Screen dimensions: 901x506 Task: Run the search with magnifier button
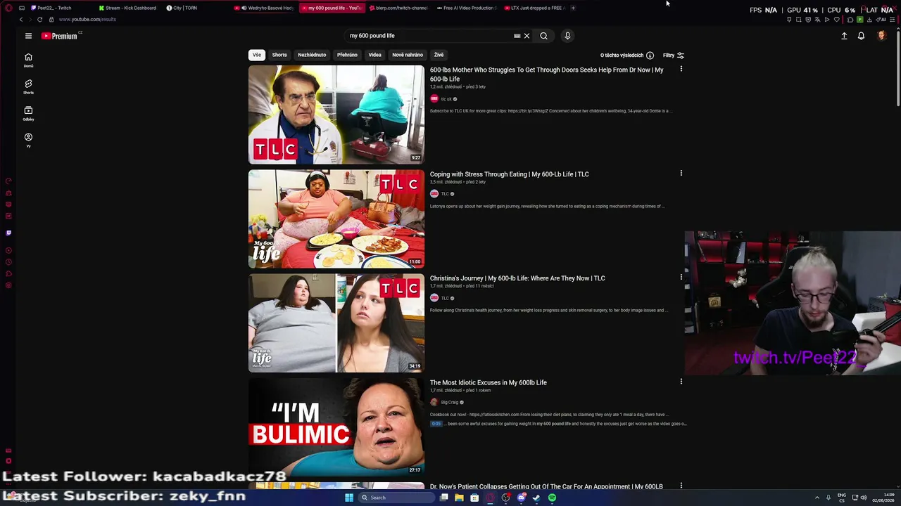(x=543, y=36)
